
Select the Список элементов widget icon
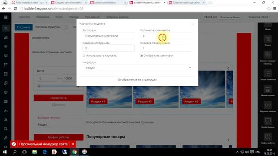point(268,73)
